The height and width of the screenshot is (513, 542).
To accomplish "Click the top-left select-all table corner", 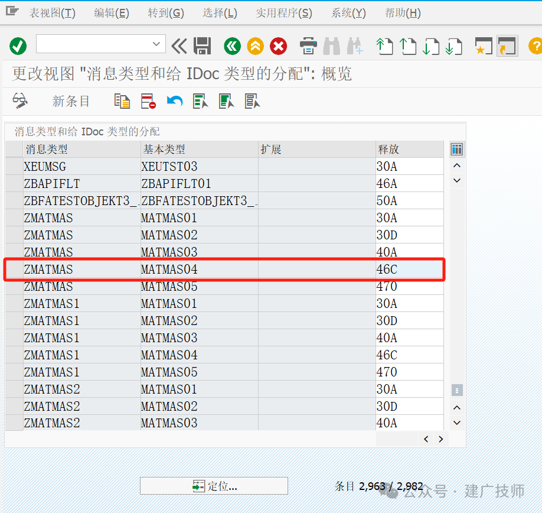I will 14,150.
